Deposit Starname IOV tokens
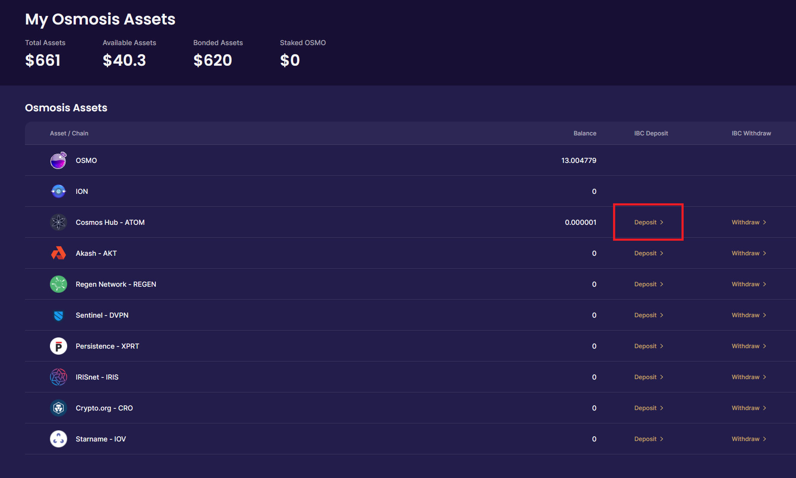 648,439
